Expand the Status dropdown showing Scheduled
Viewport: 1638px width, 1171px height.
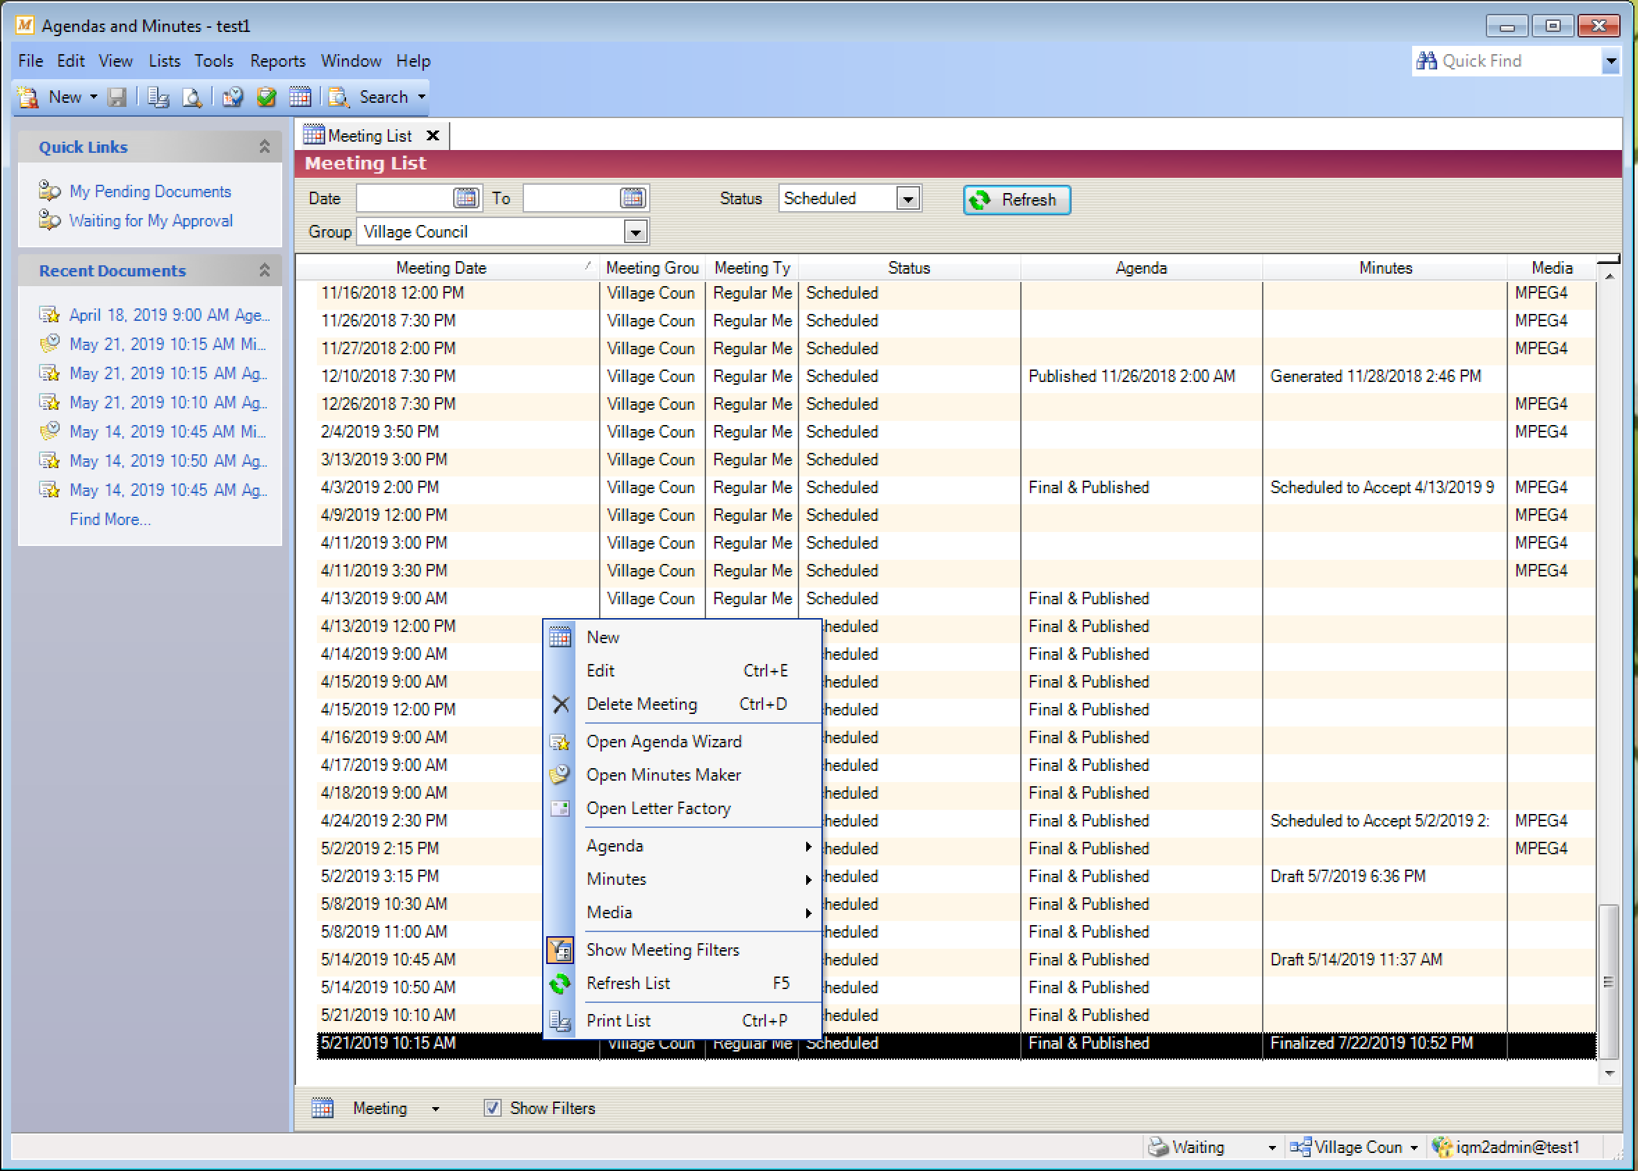pos(909,198)
